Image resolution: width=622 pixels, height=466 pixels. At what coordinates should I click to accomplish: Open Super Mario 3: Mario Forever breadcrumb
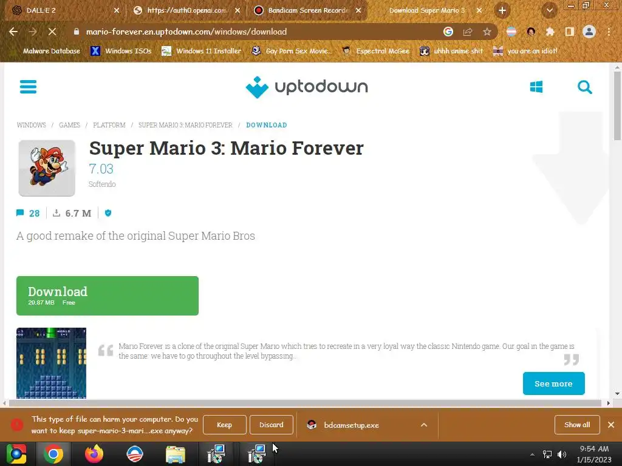185,125
